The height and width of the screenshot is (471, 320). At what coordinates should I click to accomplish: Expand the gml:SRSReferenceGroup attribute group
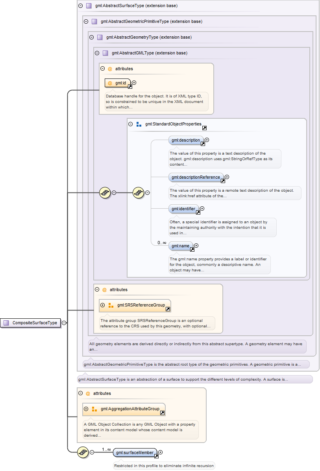103,305
